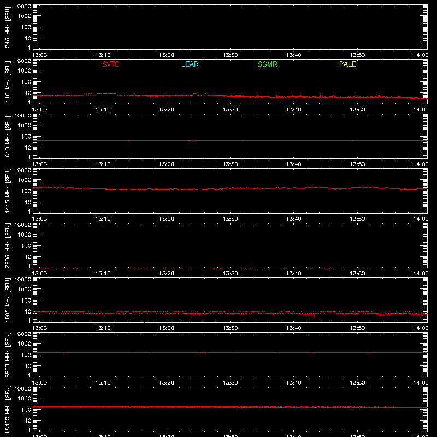Click the 1000 y-axis value of 8800 MHz panel
This screenshot has height=437, width=437.
pos(25,344)
